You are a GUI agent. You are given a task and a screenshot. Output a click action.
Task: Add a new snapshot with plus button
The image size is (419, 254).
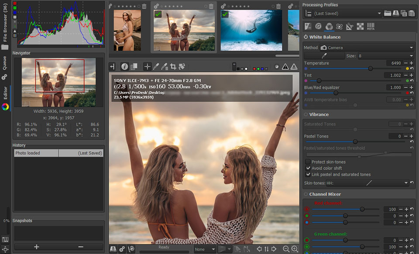click(x=36, y=247)
